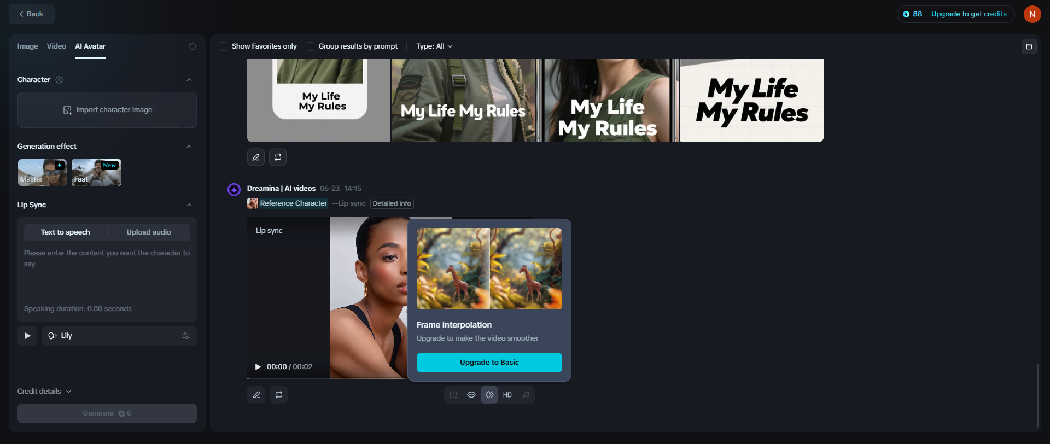Select the Upload audio option

point(149,232)
